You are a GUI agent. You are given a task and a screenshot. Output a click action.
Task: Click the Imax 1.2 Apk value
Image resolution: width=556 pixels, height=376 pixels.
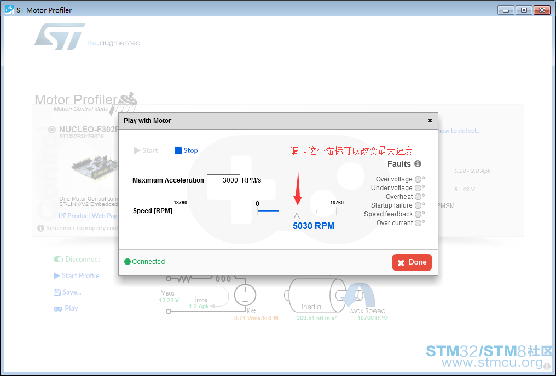point(199,307)
